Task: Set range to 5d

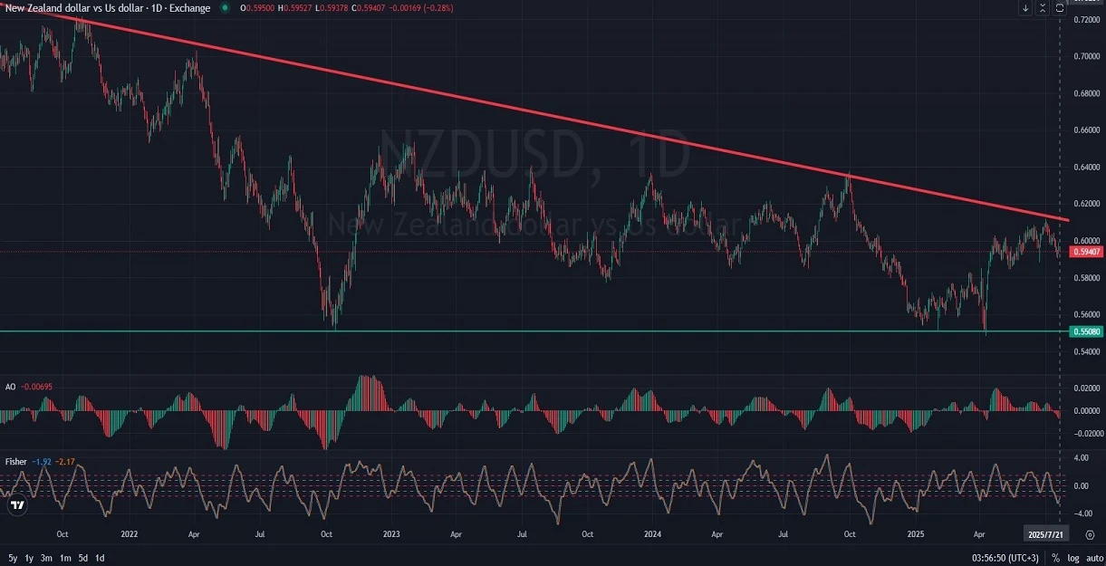Action: click(x=83, y=558)
